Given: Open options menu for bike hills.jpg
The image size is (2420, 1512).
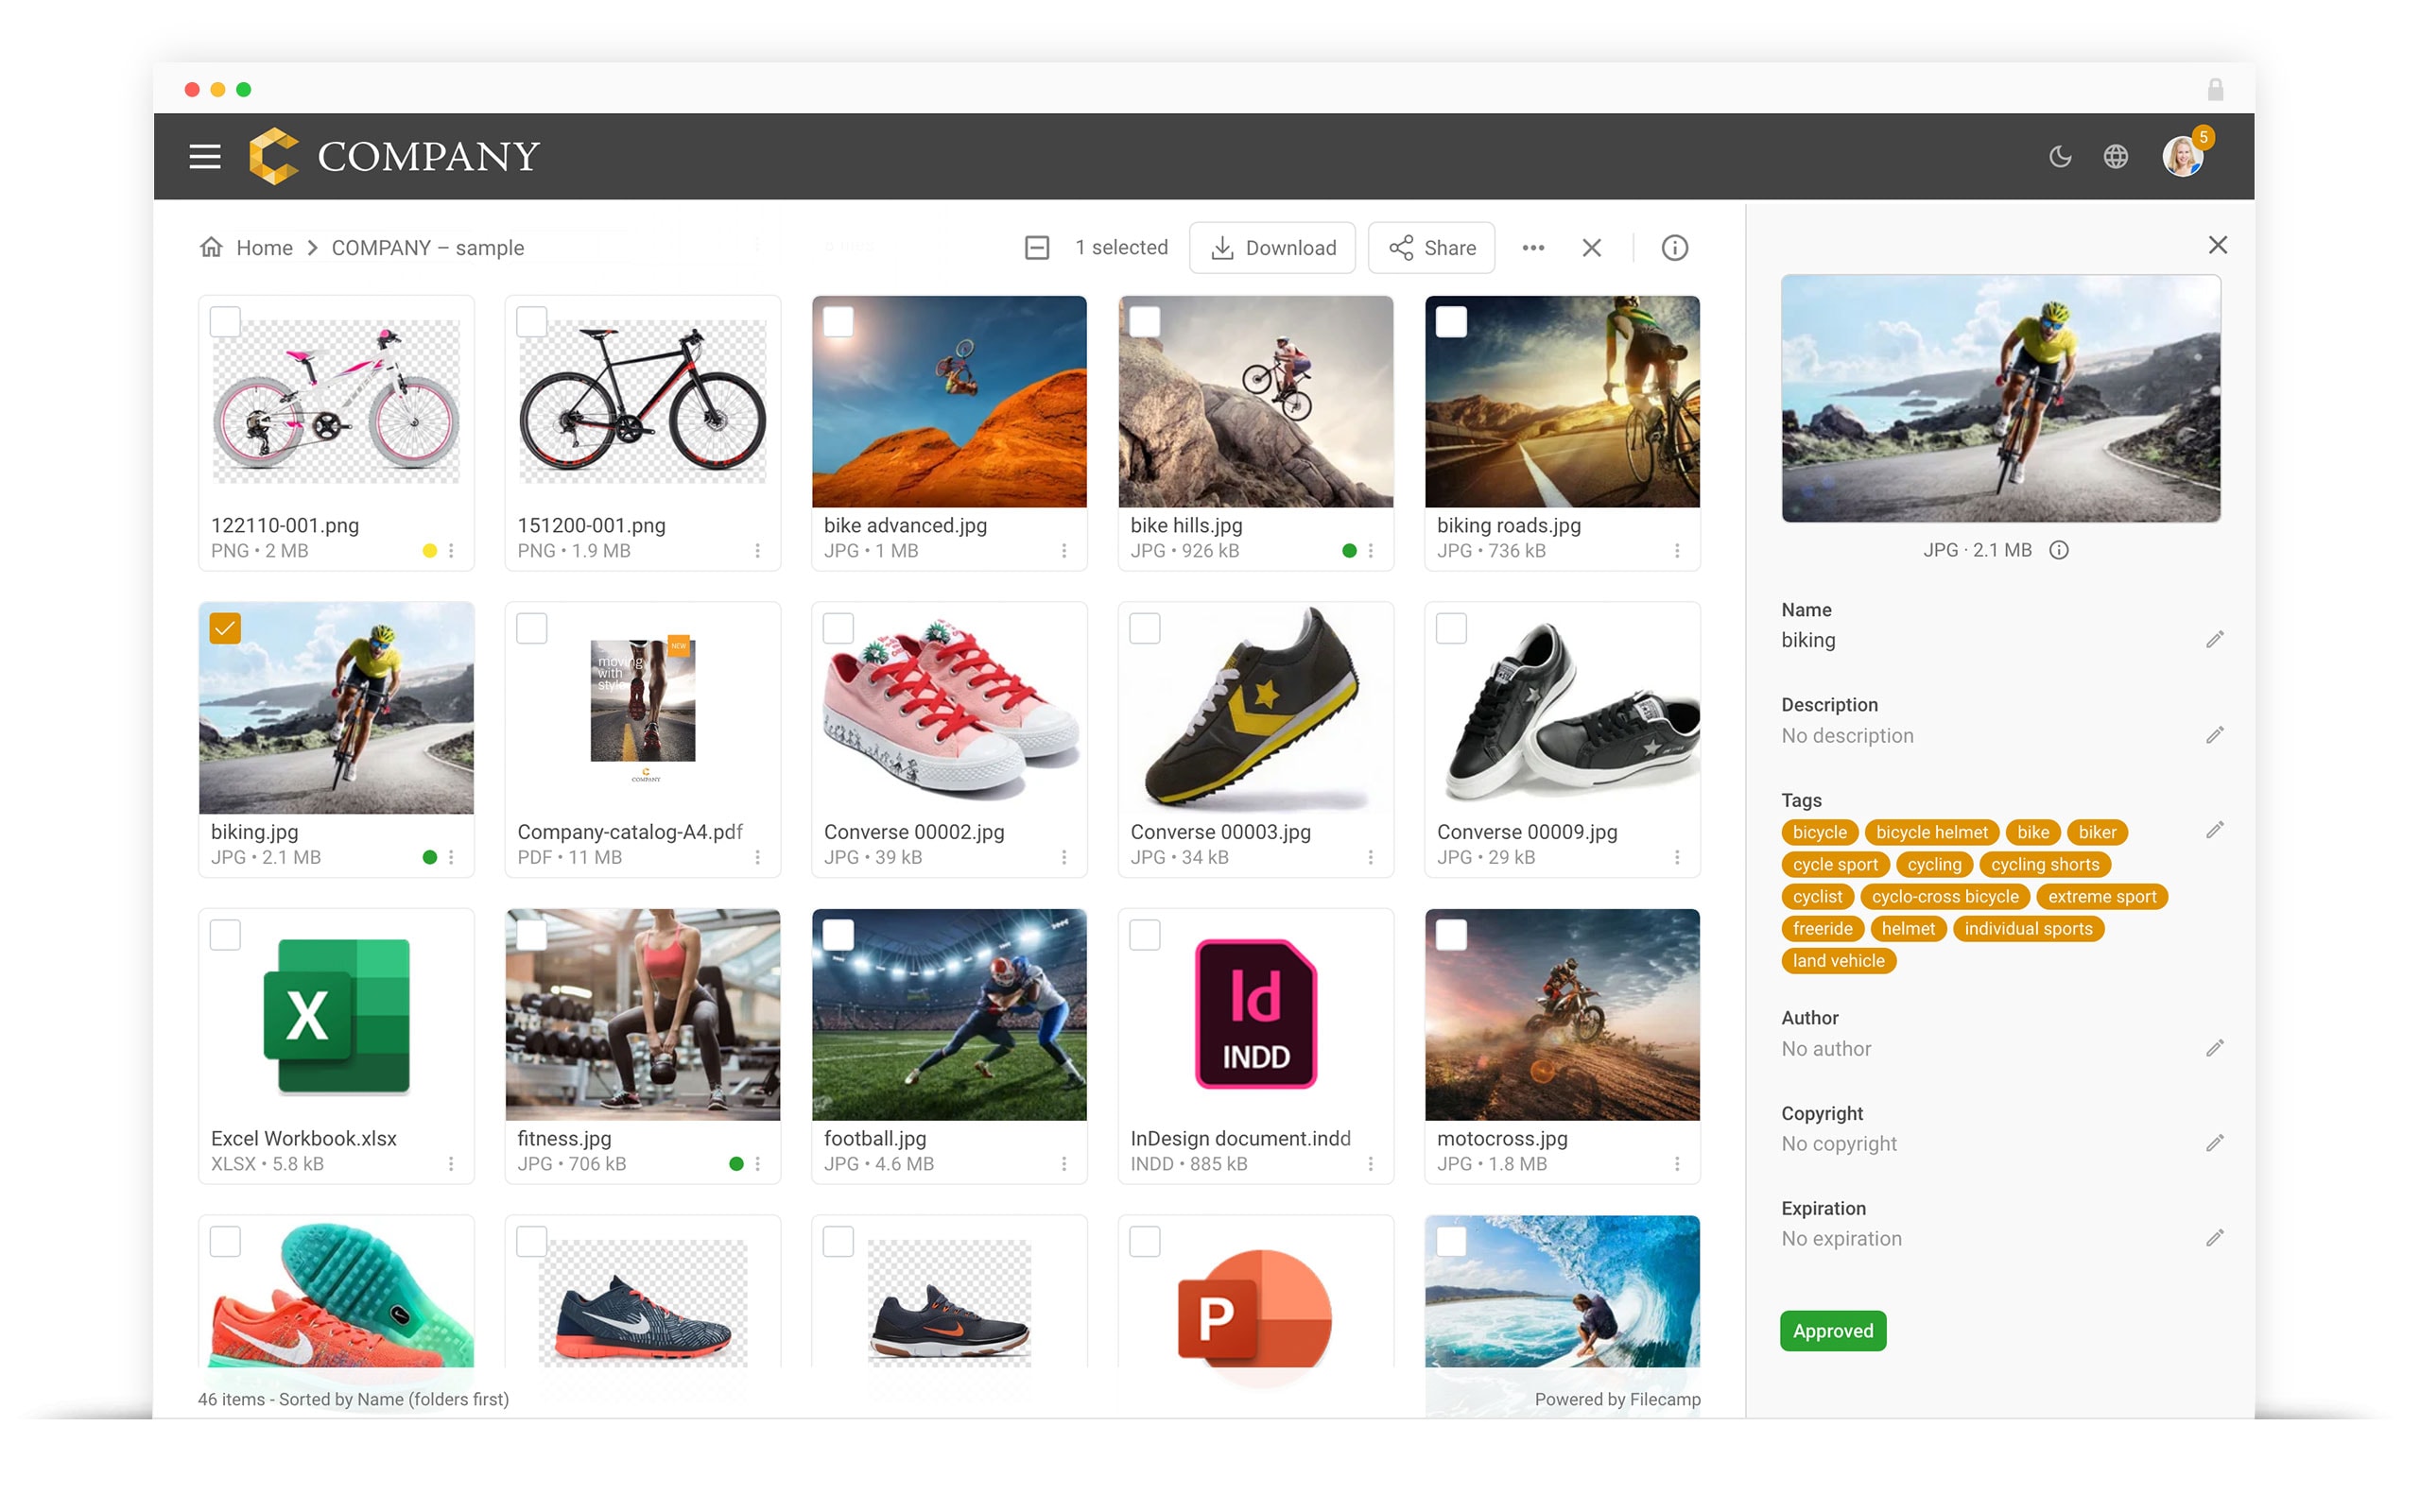Looking at the screenshot, I should [1370, 551].
